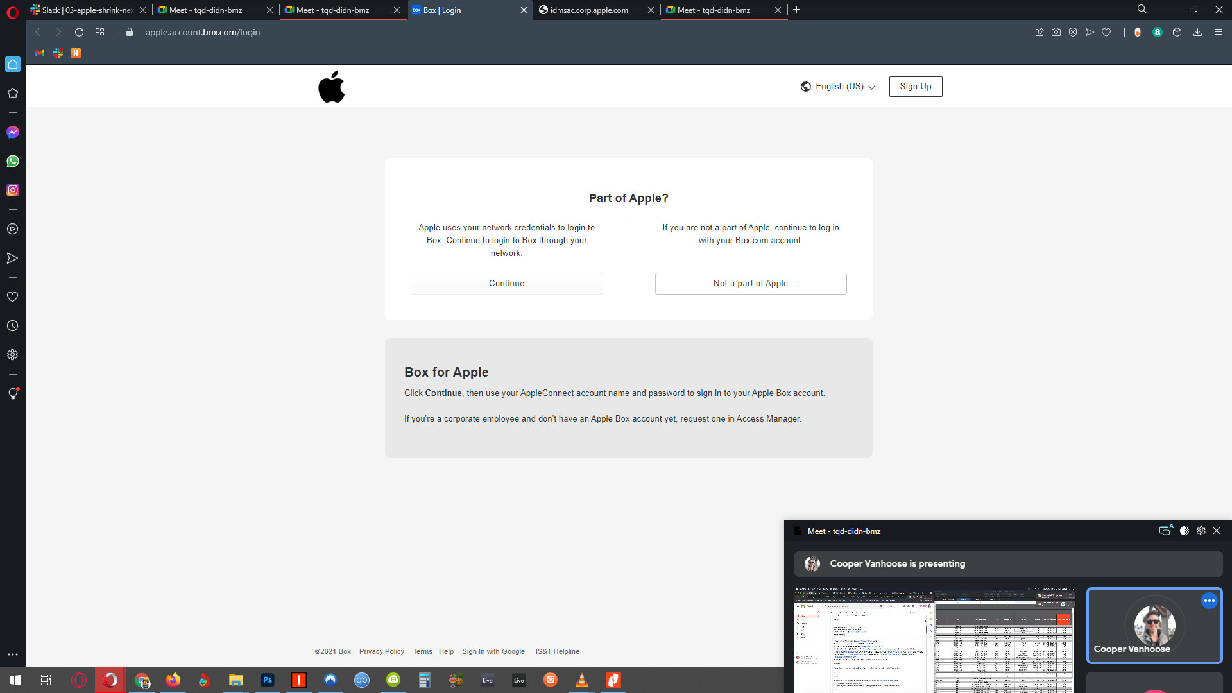
Task: Open options dots on Cooper Vanhoose tile
Action: (x=1210, y=601)
